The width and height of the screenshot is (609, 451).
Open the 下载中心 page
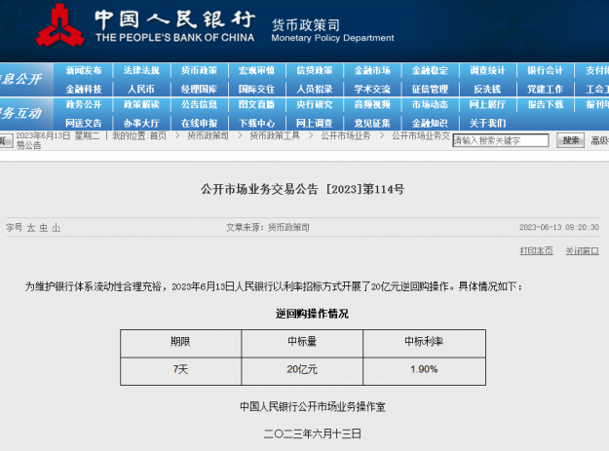[256, 123]
